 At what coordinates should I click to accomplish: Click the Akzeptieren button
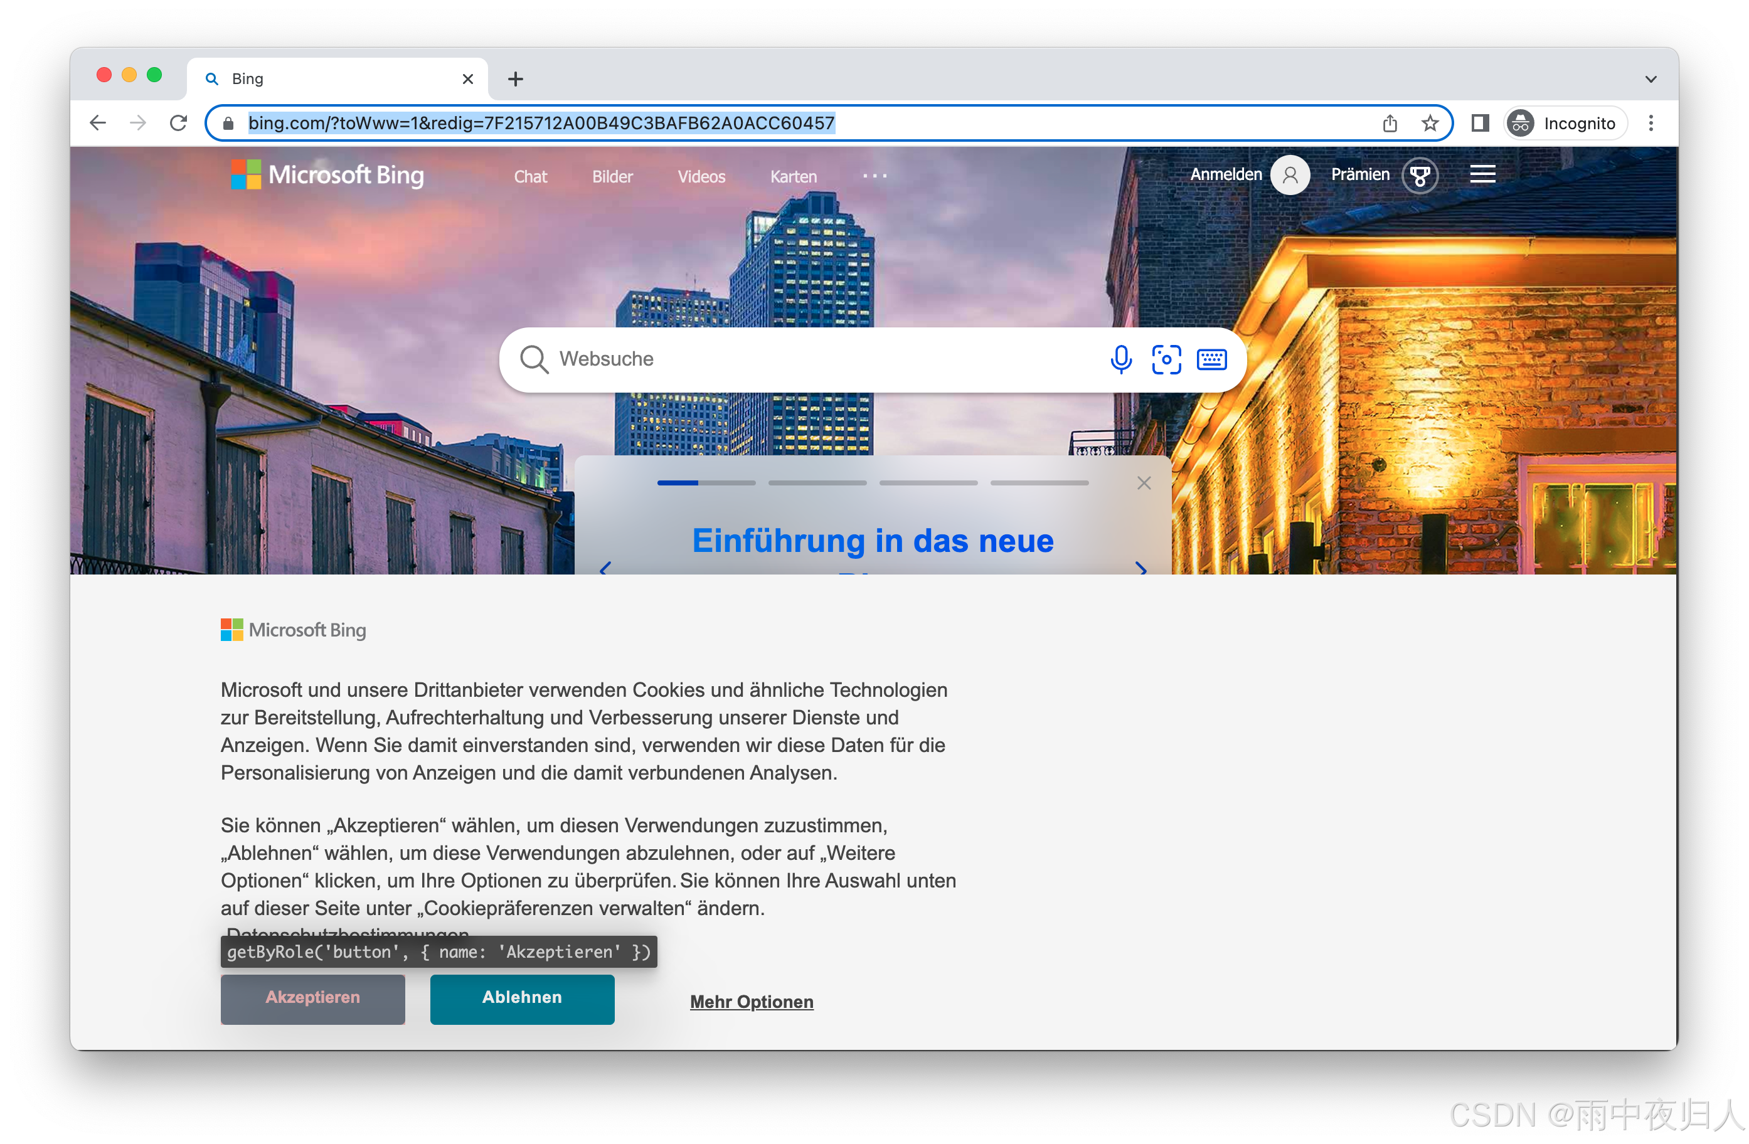[312, 998]
